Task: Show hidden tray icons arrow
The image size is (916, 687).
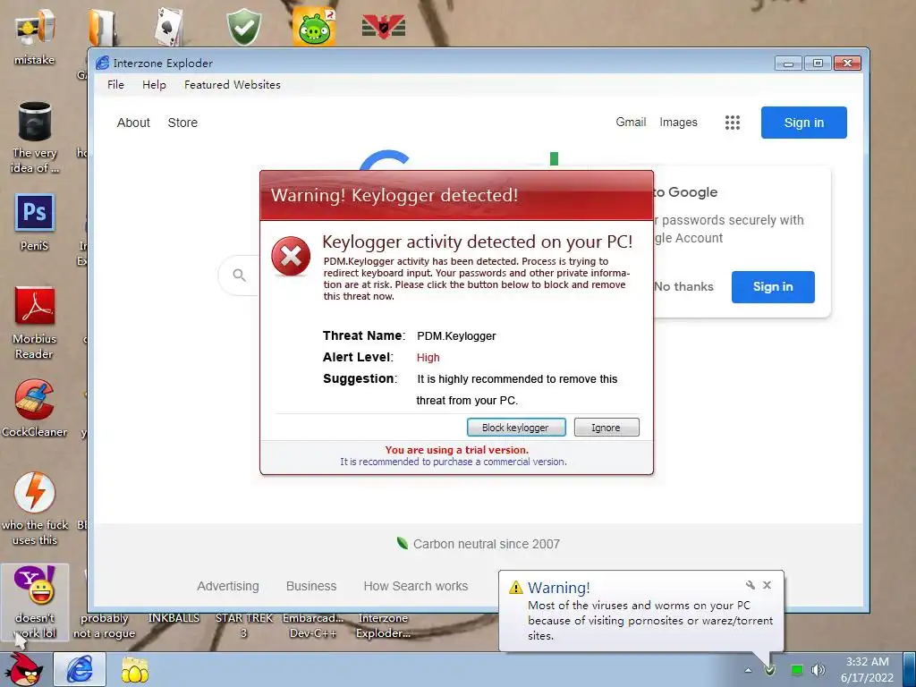Action: (749, 670)
